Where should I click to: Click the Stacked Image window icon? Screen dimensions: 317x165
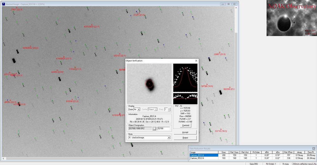[x=3, y=4]
